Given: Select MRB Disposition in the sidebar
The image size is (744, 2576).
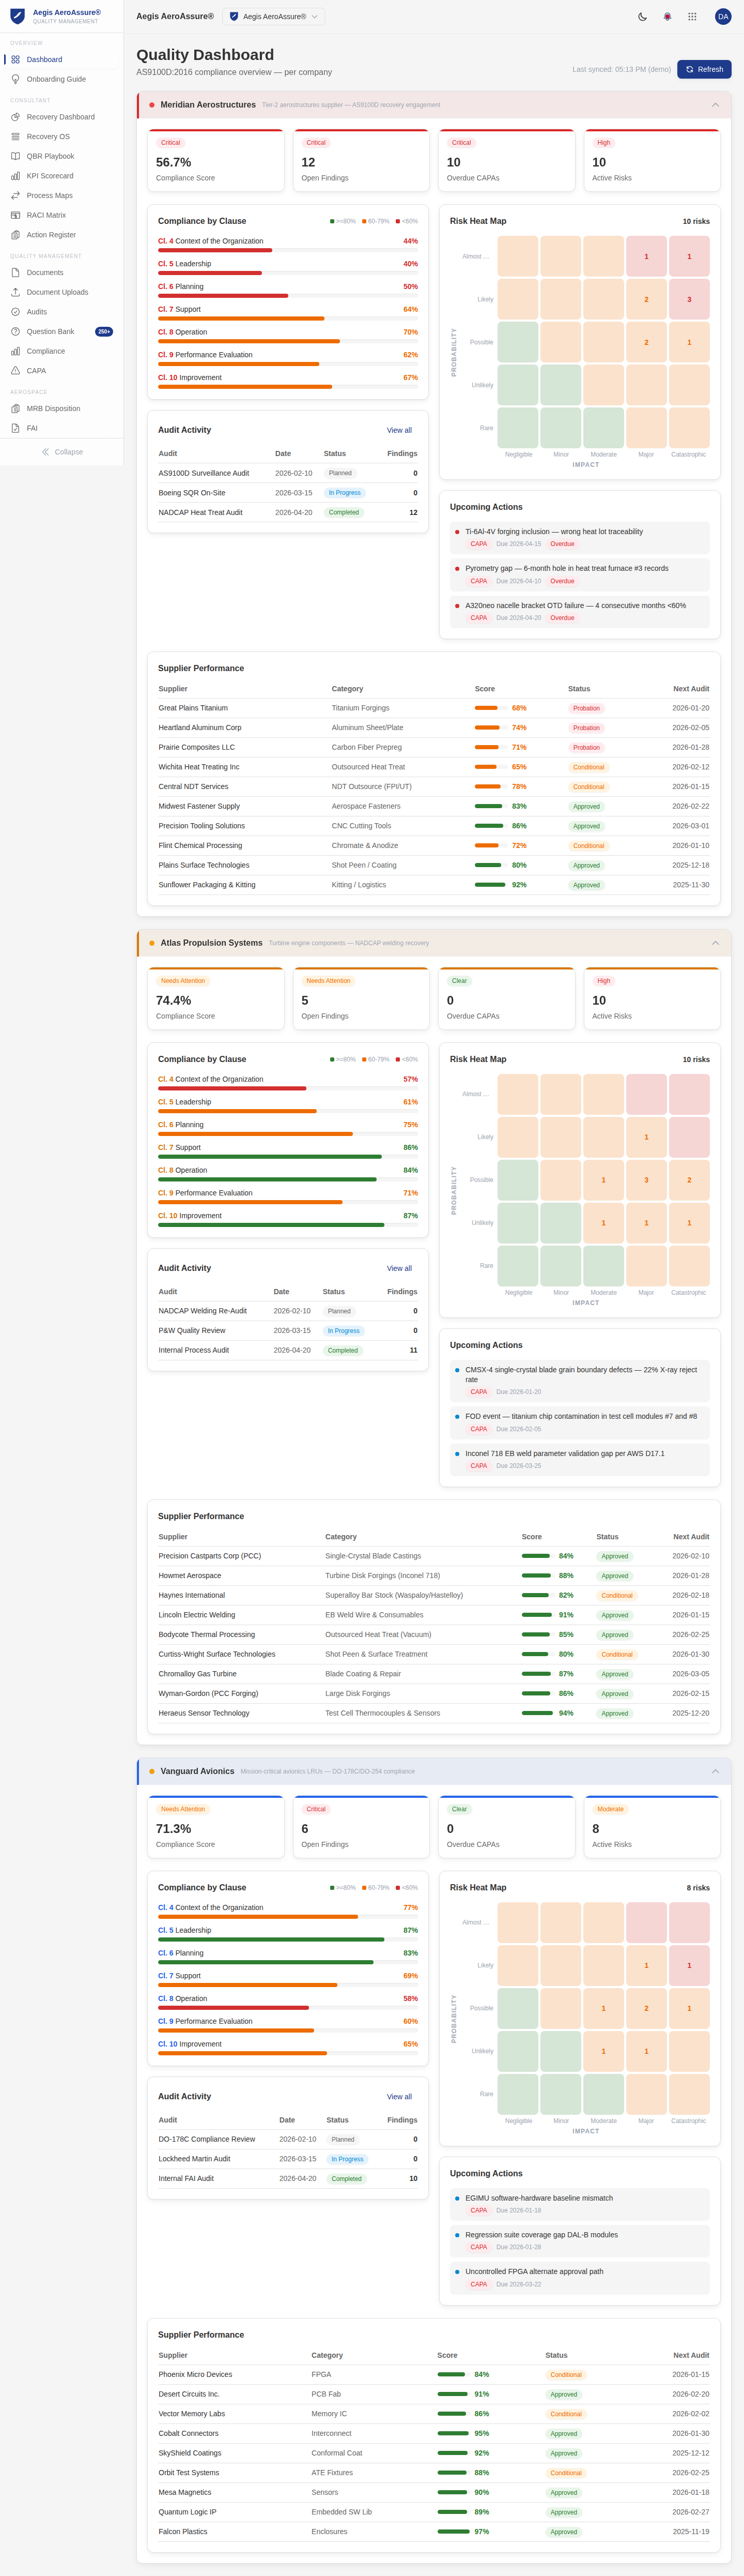Looking at the screenshot, I should (62, 409).
